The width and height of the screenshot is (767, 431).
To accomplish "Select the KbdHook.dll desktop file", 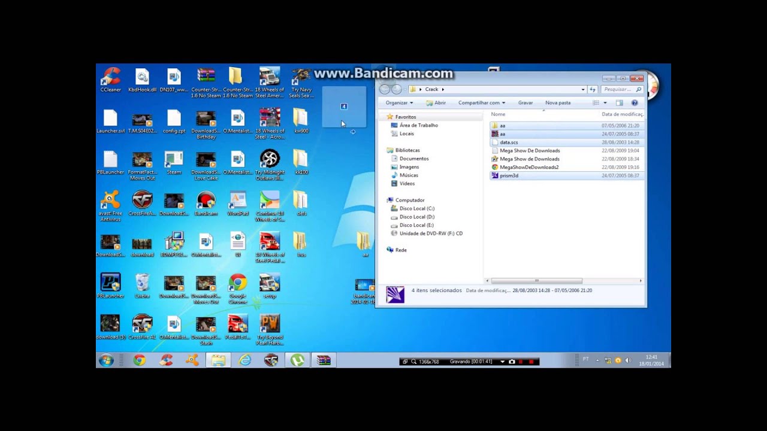I will point(142,80).
